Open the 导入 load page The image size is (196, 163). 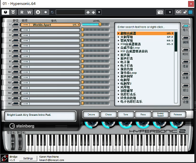(x=186, y=26)
